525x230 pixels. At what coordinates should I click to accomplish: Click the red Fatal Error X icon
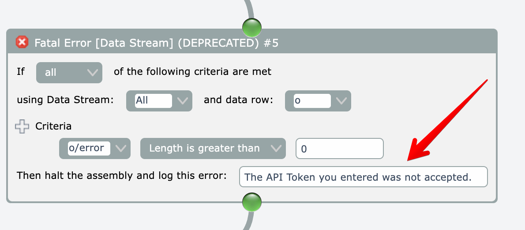[x=22, y=42]
